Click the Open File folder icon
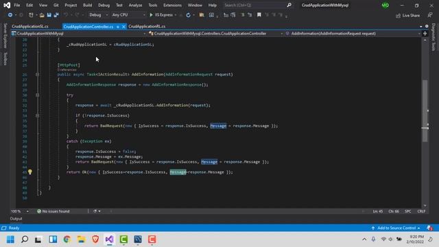The height and width of the screenshot is (247, 439). 42,15
